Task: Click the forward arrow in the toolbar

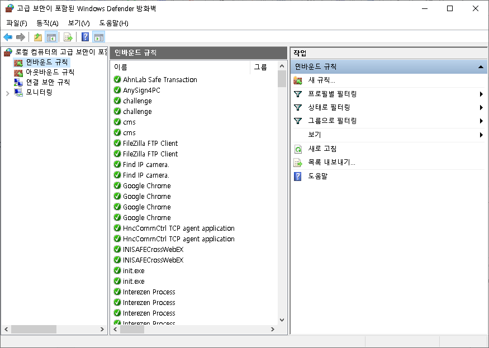Action: click(x=21, y=37)
